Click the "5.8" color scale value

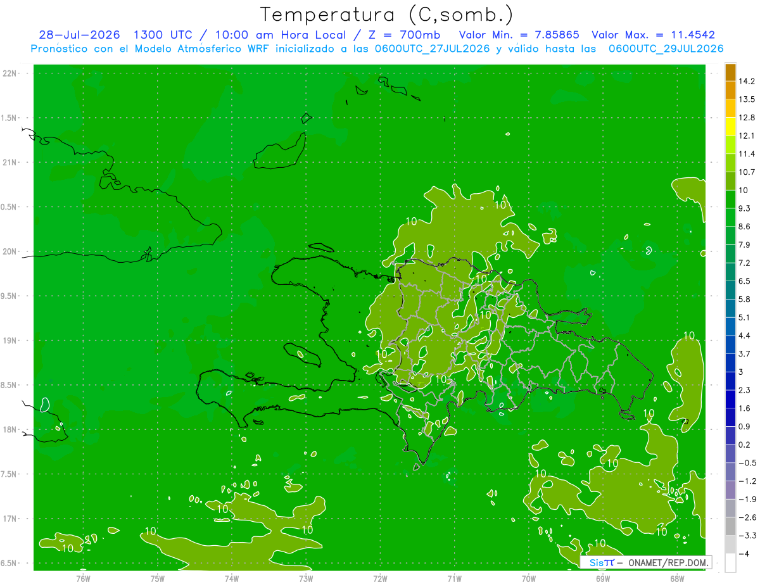coord(745,299)
